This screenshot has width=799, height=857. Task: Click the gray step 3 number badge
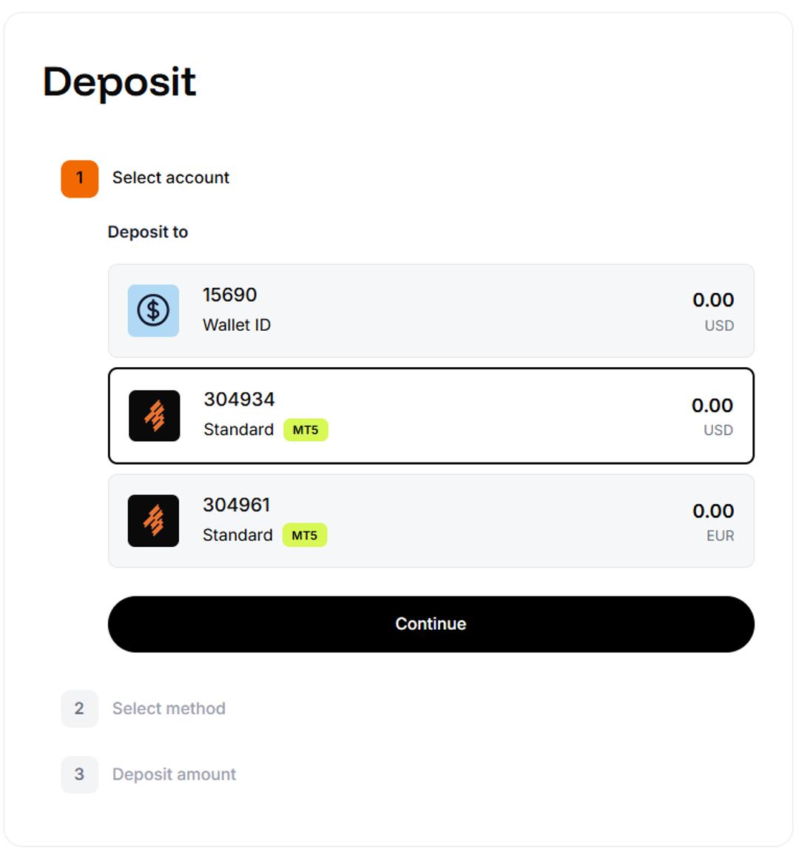coord(80,774)
